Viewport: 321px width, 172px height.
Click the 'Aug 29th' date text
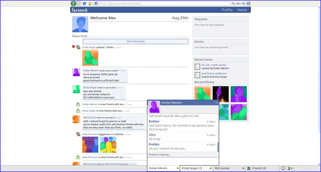point(180,18)
